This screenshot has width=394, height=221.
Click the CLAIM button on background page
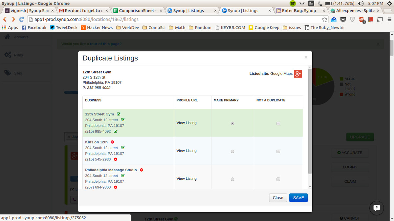[350, 181]
